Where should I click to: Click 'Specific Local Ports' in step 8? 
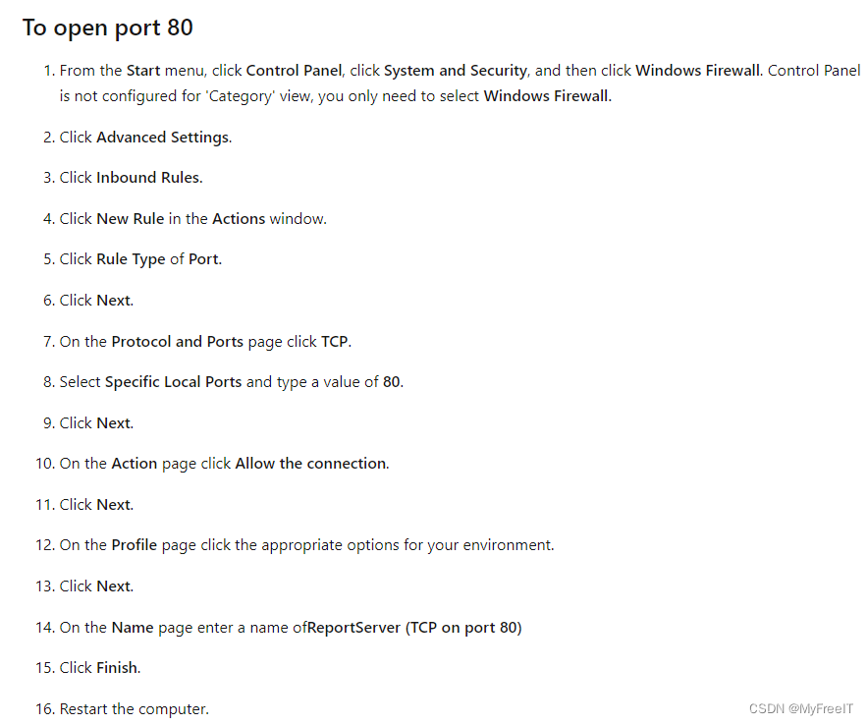coord(173,382)
